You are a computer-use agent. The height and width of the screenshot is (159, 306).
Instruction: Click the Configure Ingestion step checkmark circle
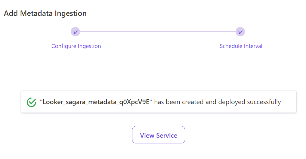pos(75,32)
